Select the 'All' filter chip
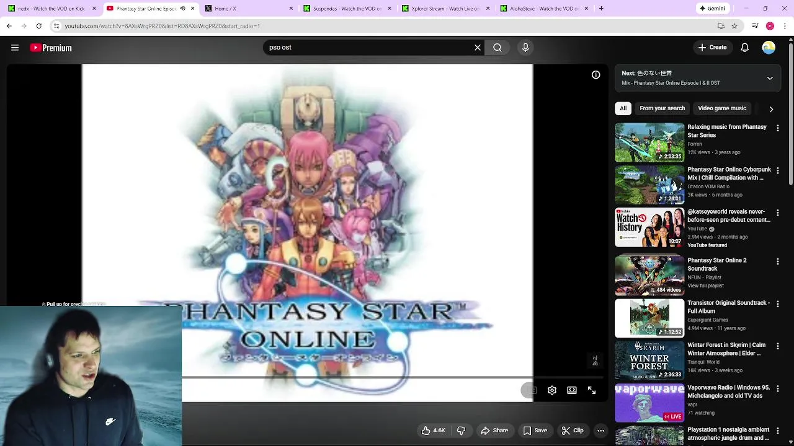Viewport: 794px width, 446px height. tap(623, 108)
